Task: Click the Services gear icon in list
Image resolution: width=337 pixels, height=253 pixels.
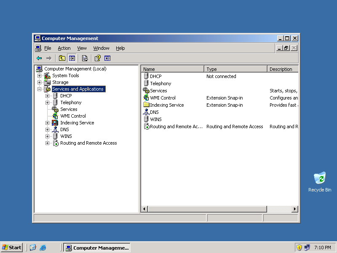Action: click(146, 90)
